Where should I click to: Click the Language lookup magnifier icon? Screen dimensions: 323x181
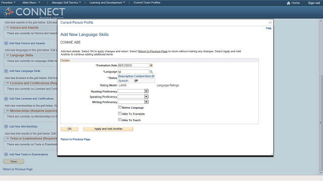(151, 71)
